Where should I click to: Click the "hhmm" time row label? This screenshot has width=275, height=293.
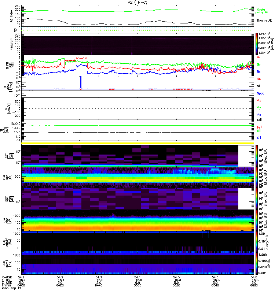coord(5,285)
